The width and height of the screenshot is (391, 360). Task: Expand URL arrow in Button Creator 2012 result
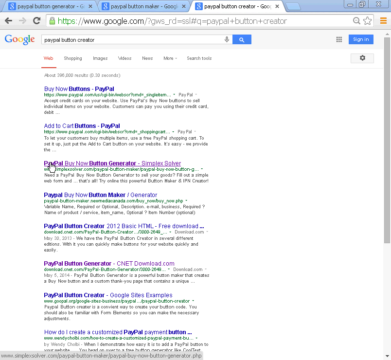(170, 232)
